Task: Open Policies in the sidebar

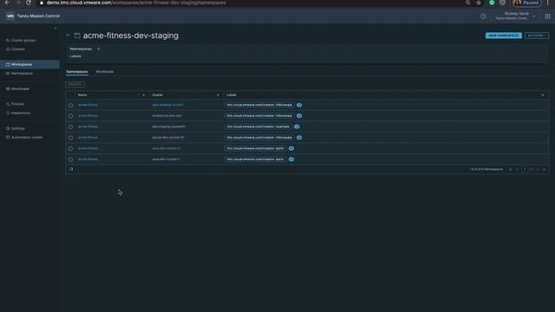Action: tap(15, 104)
